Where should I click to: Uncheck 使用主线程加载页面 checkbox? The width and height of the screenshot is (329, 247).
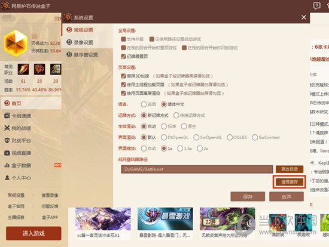(x=123, y=85)
